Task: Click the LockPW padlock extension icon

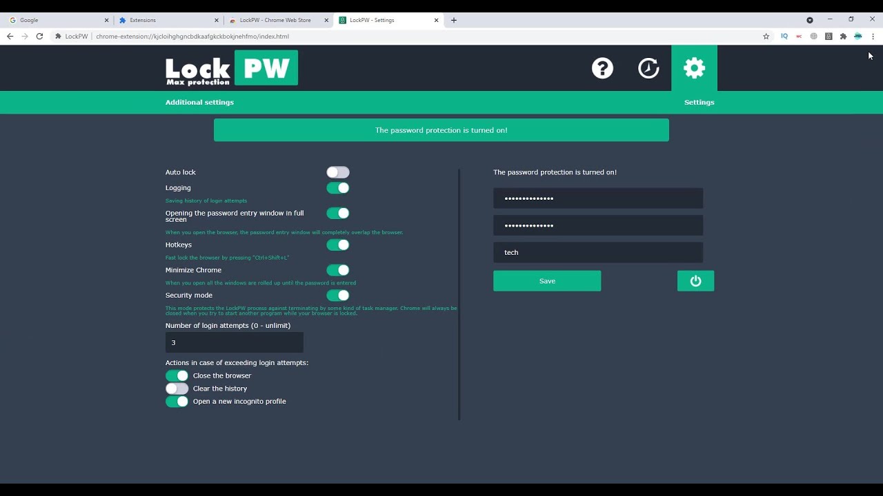Action: click(x=829, y=37)
